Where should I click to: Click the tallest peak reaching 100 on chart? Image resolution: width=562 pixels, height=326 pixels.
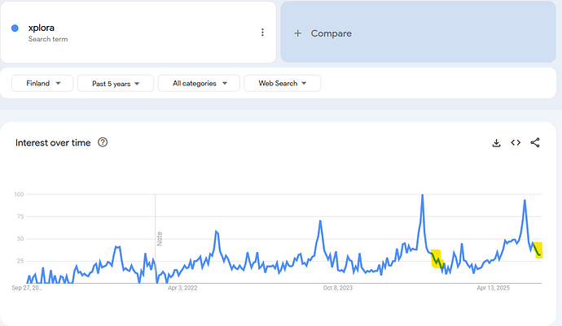[422, 196]
